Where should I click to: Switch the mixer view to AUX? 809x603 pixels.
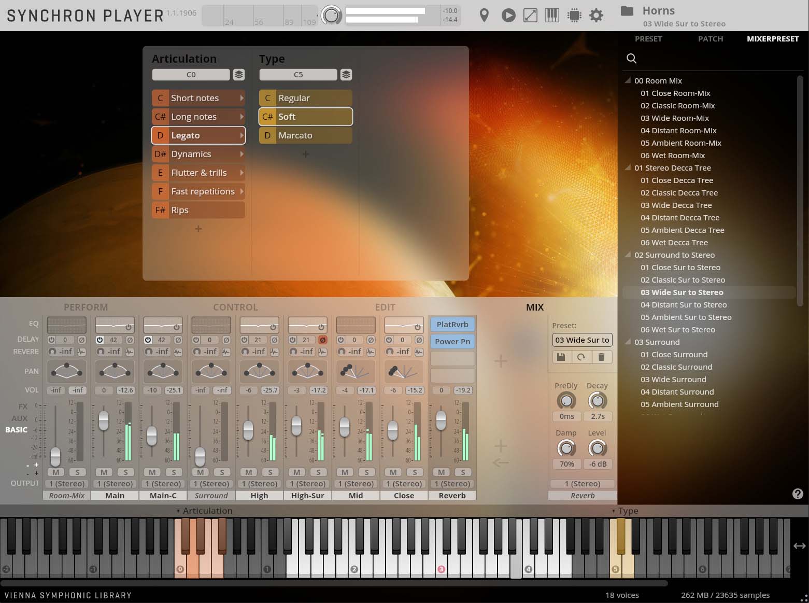pos(20,418)
